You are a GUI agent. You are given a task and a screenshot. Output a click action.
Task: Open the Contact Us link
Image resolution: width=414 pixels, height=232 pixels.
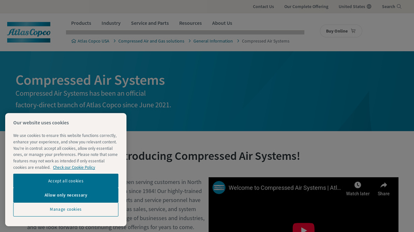[x=263, y=7]
